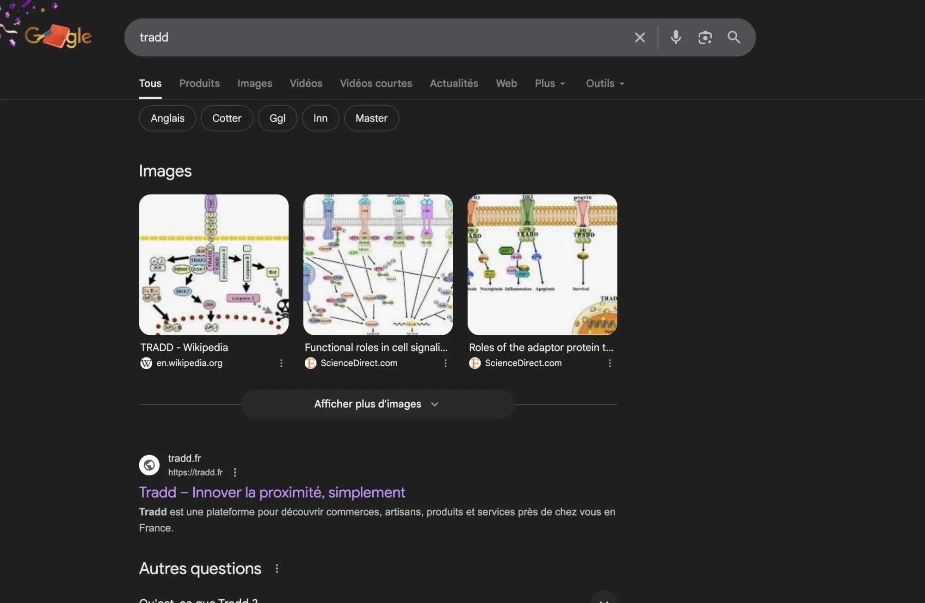925x603 pixels.
Task: Clear the search box text
Action: coord(640,37)
